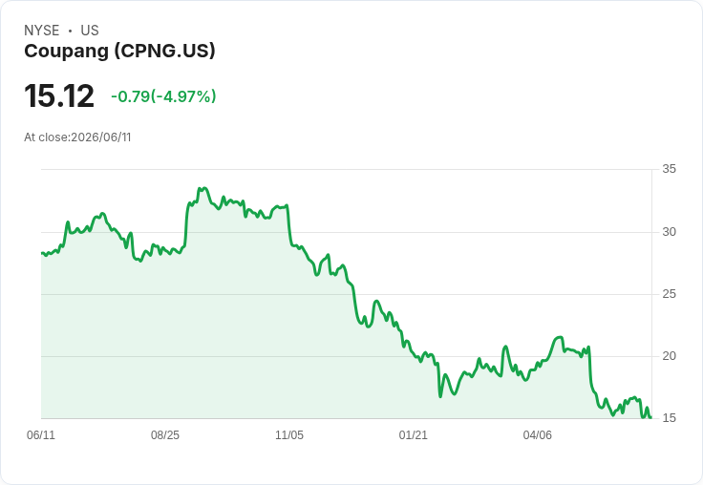This screenshot has width=703, height=485.
Task: Click the Coupang (CPNG.US) stock title
Action: [119, 52]
